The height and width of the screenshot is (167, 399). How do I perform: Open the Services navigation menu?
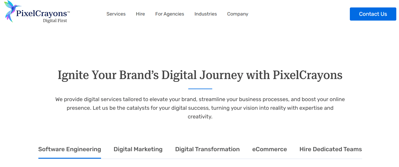(116, 14)
